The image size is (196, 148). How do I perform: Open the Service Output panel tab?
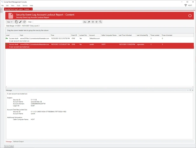(x=9, y=146)
